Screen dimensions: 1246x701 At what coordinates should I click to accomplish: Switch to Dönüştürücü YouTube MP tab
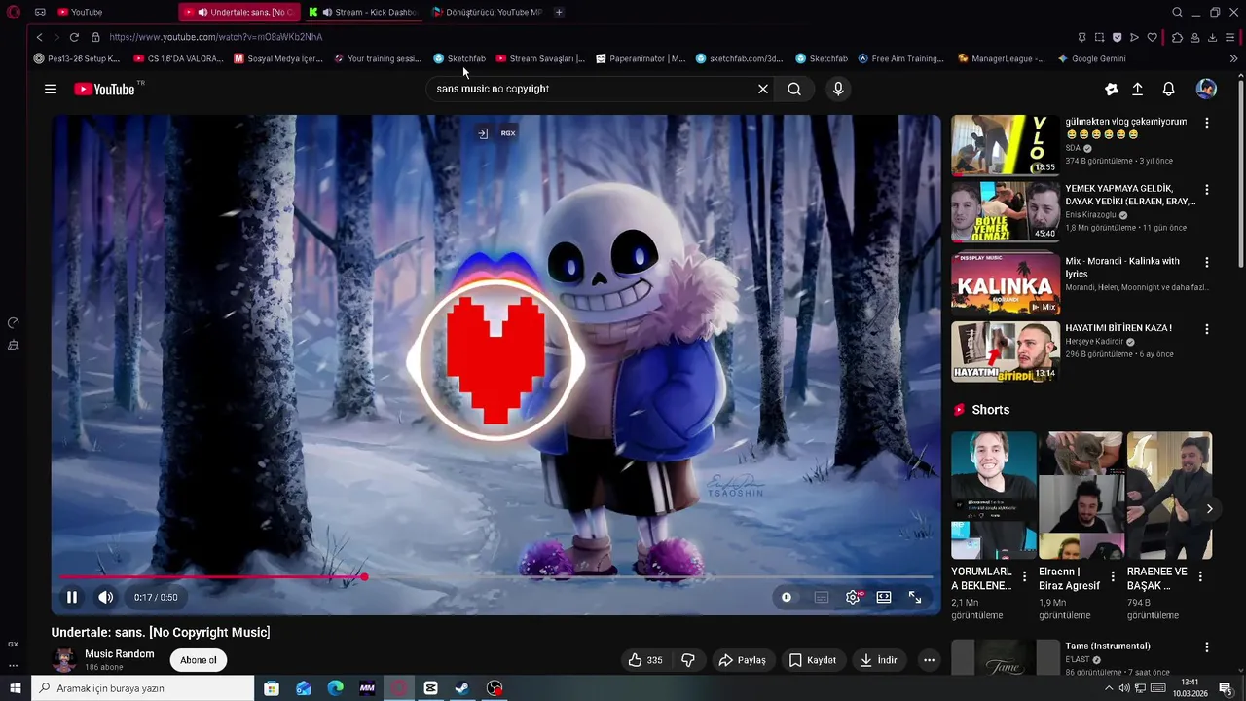click(x=487, y=12)
